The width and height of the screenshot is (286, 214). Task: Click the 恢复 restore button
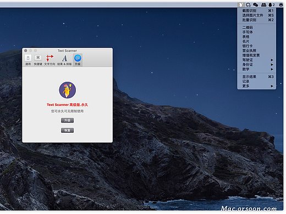67,130
